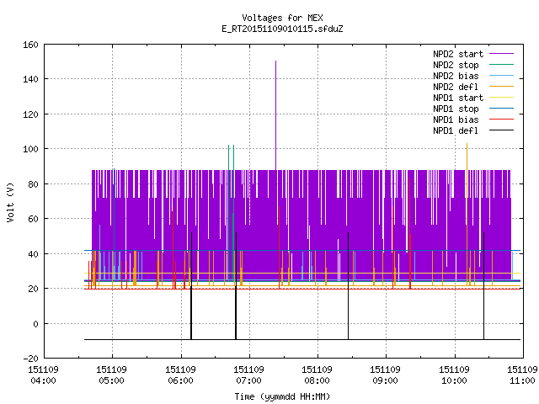Viewport: 539px width, 404px height.
Task: Click the 06:00 x-axis time label
Action: pos(180,380)
